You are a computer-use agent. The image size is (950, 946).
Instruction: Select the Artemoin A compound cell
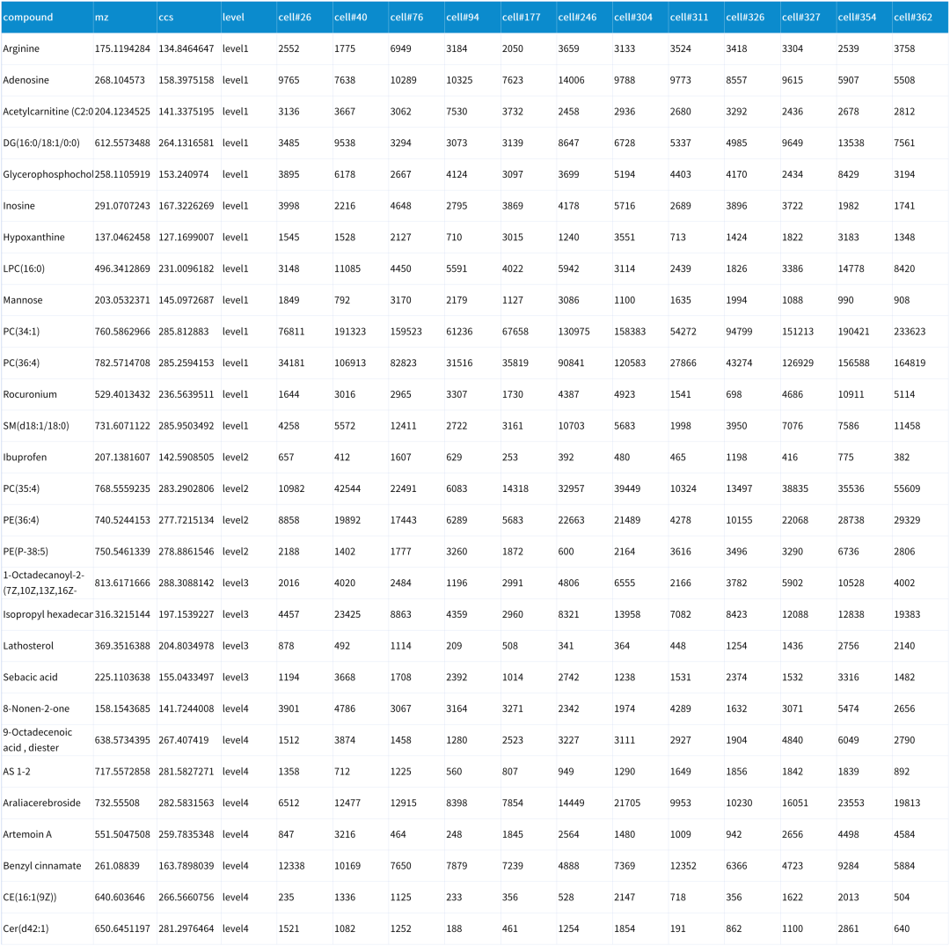coord(47,834)
